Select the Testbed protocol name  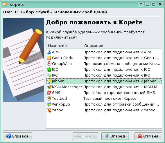click(59, 98)
